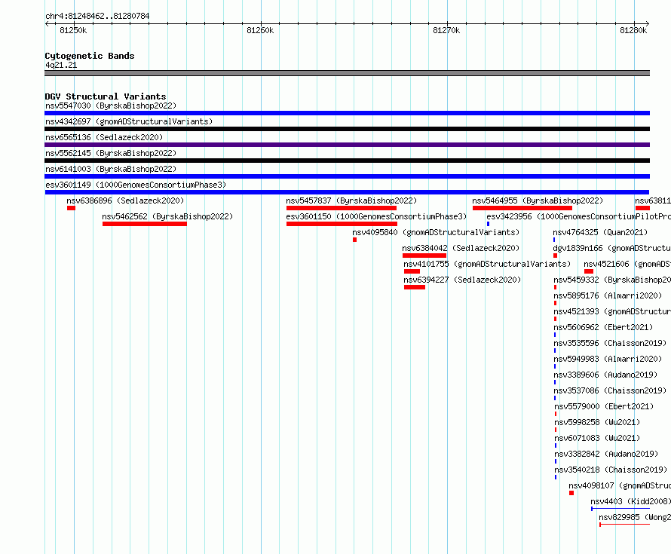
Task: Select the gray 4q21.21 cytogenetic band bar
Action: (x=347, y=73)
